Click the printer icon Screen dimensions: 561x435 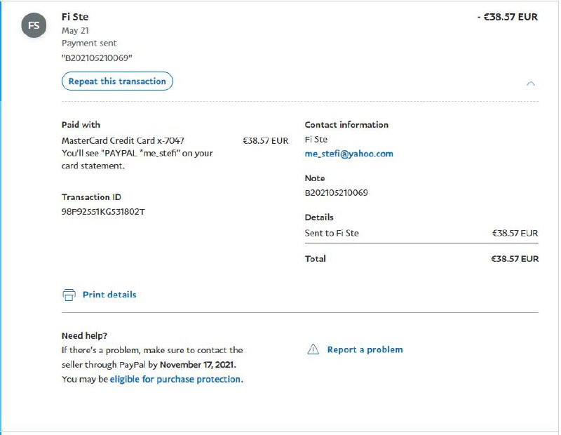tap(69, 295)
